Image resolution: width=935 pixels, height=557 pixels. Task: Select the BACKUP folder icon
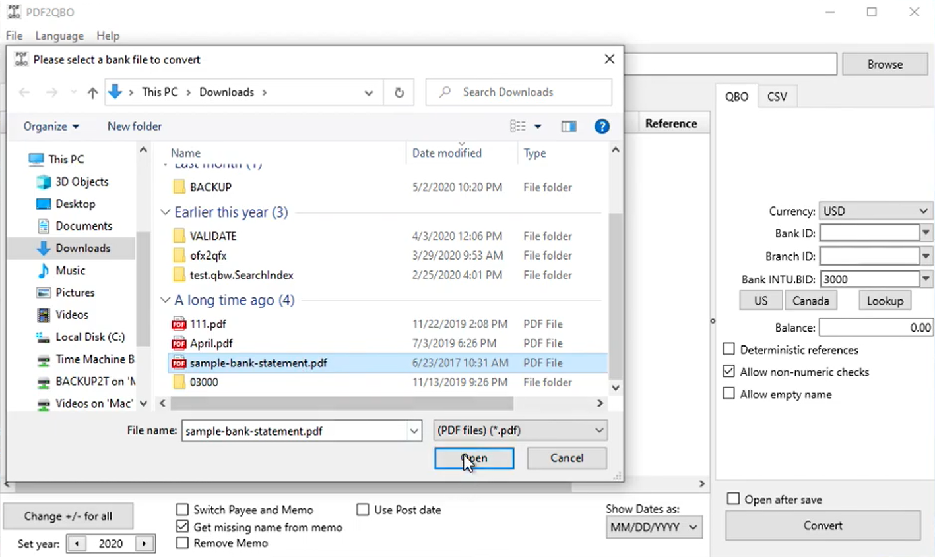(179, 187)
